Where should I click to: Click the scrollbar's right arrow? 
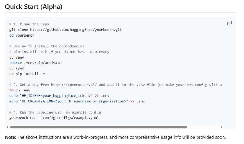pyautogui.click(x=221, y=127)
